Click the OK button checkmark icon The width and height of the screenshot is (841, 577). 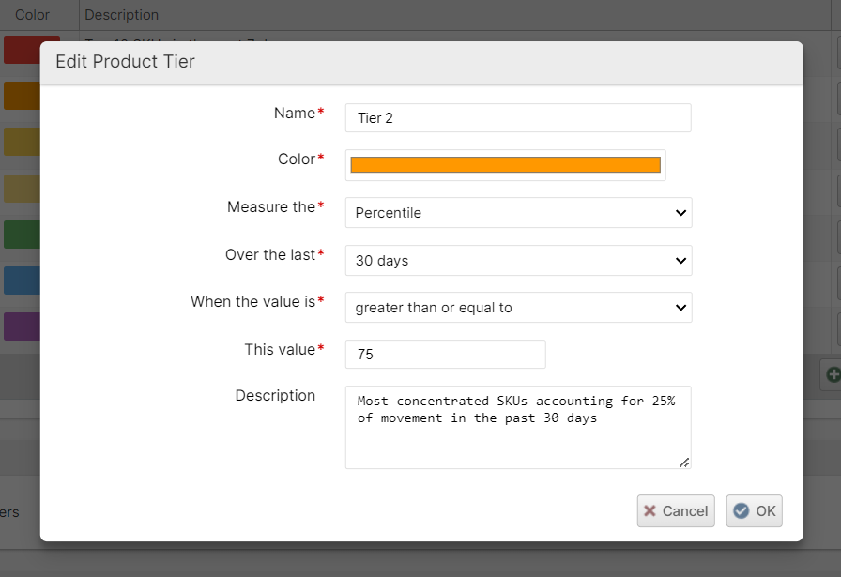point(742,510)
